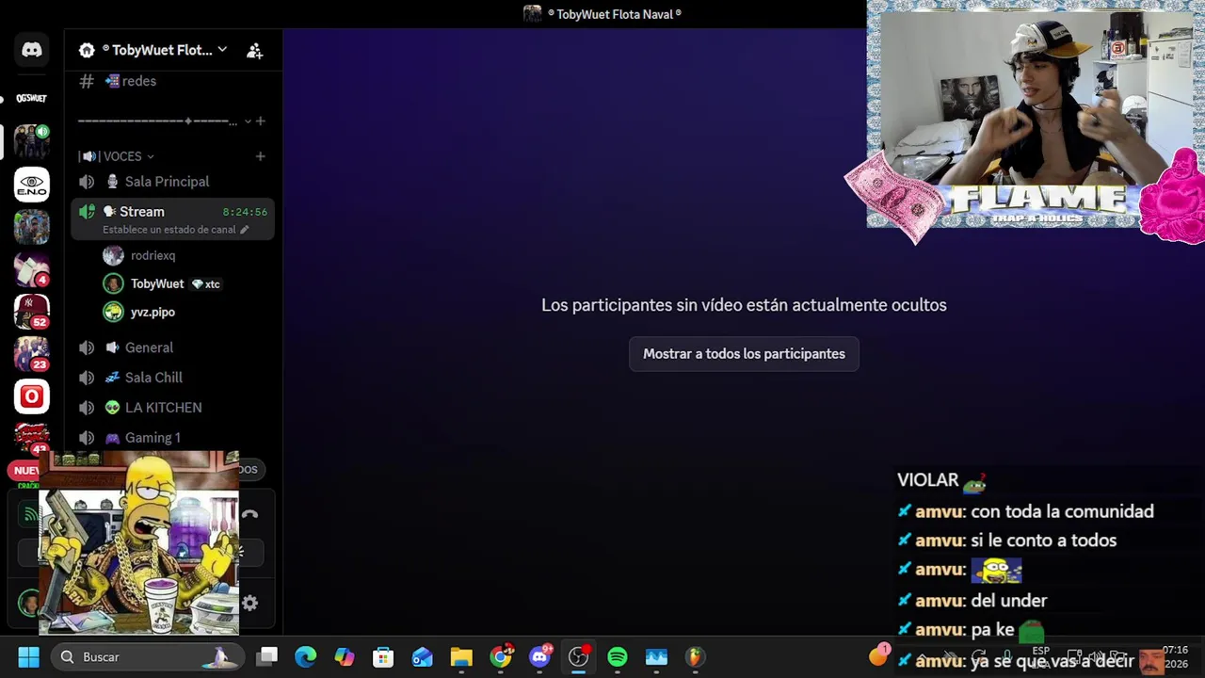
Task: Open FL Studio from the taskbar
Action: coord(695,657)
